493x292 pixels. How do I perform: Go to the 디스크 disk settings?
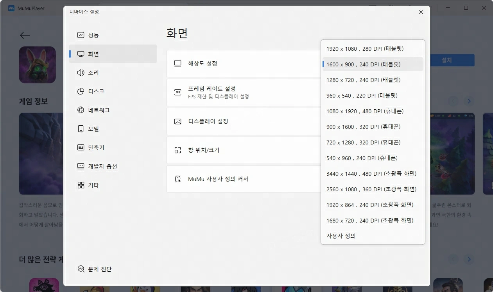pos(113,91)
